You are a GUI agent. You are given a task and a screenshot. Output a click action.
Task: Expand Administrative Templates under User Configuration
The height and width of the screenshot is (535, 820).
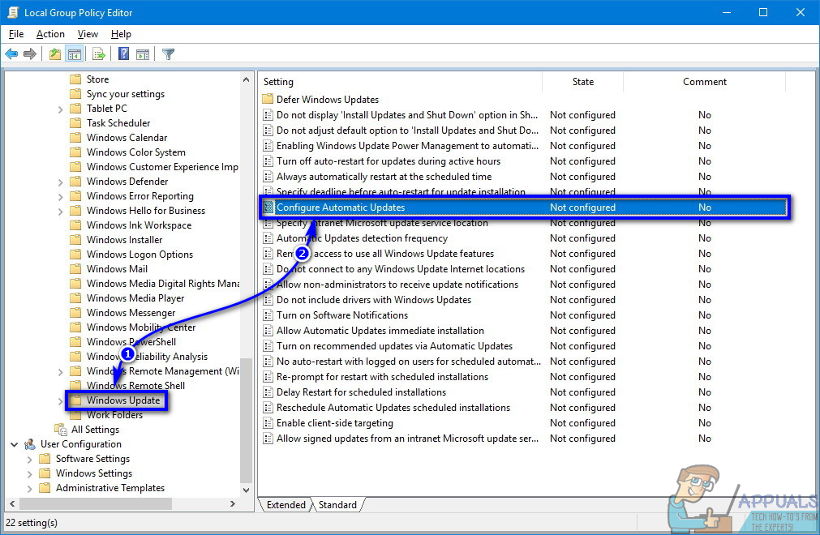coord(30,488)
